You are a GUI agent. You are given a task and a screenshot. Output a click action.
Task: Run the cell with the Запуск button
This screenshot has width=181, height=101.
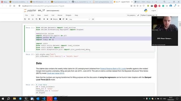[54, 19]
